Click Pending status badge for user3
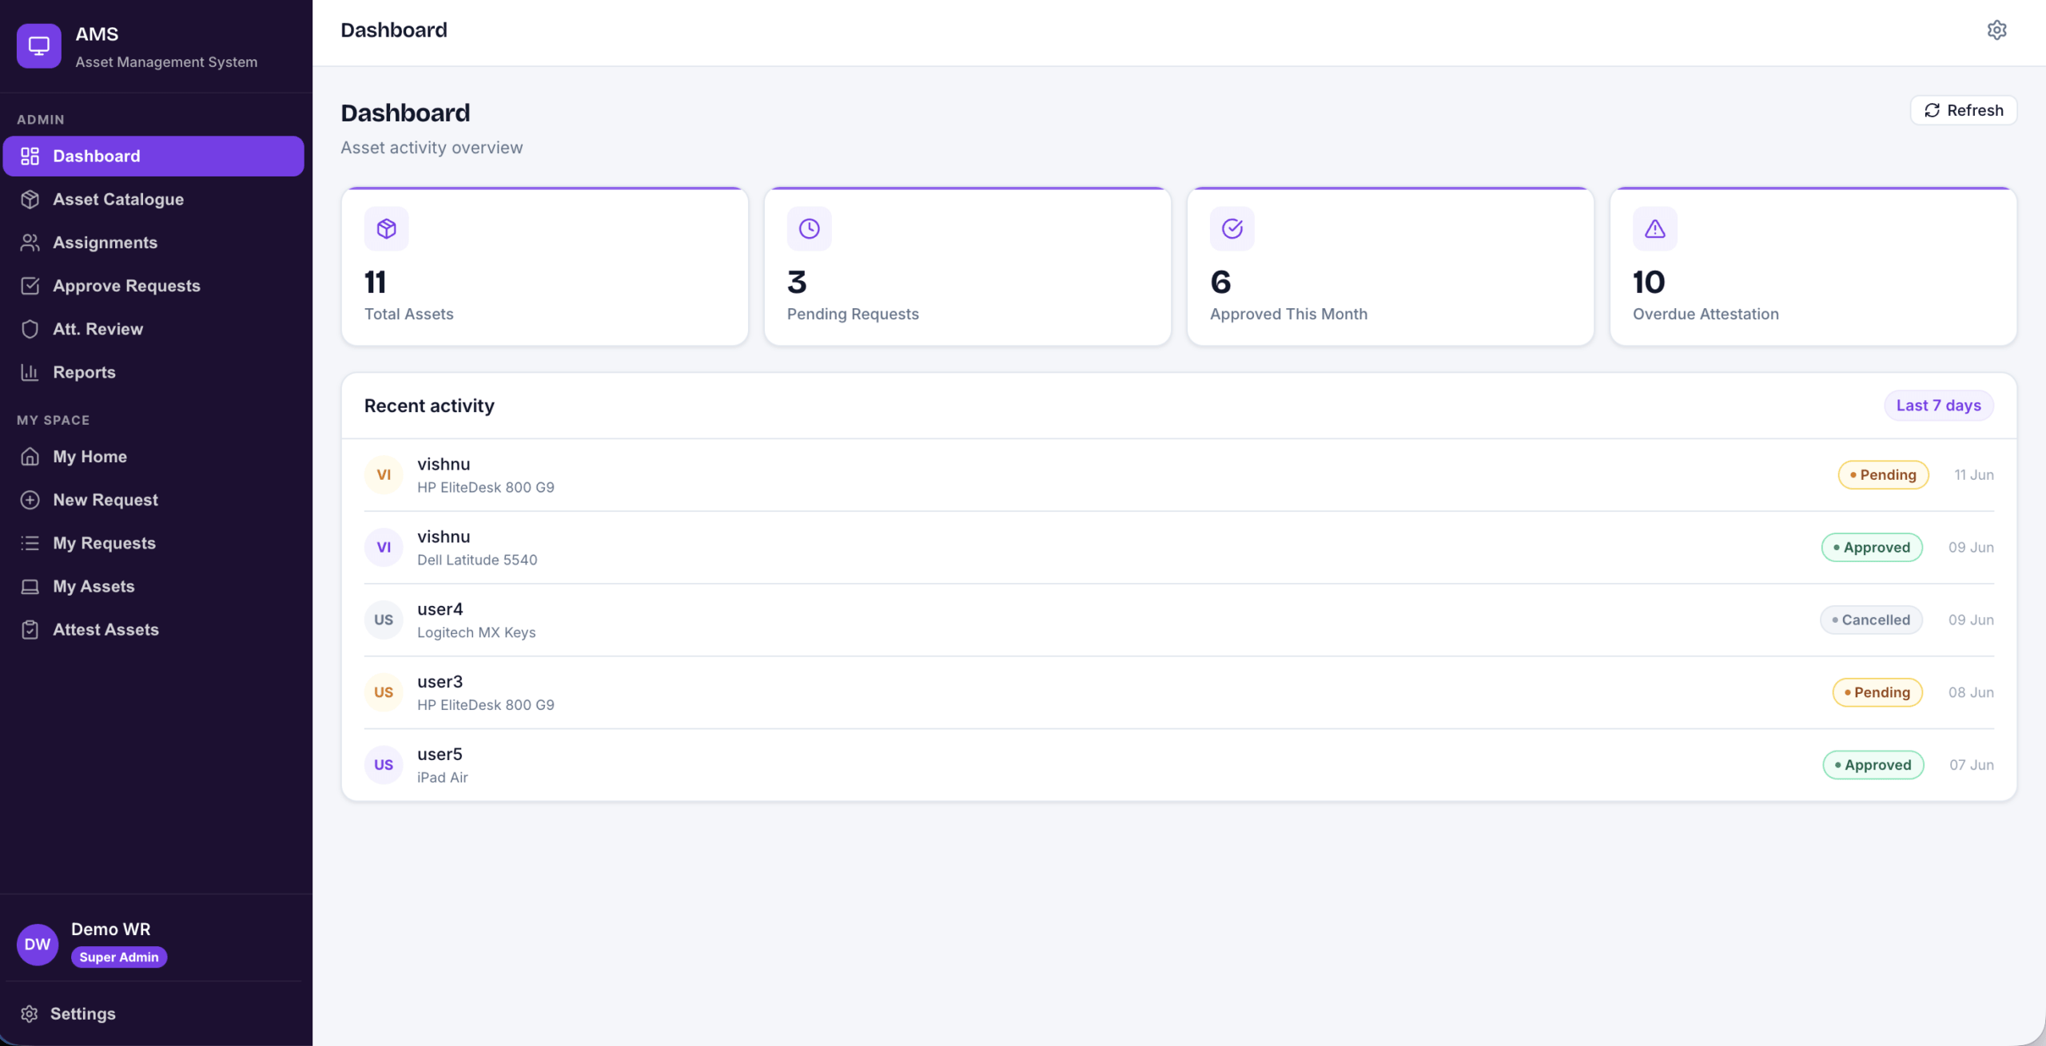 coord(1877,693)
